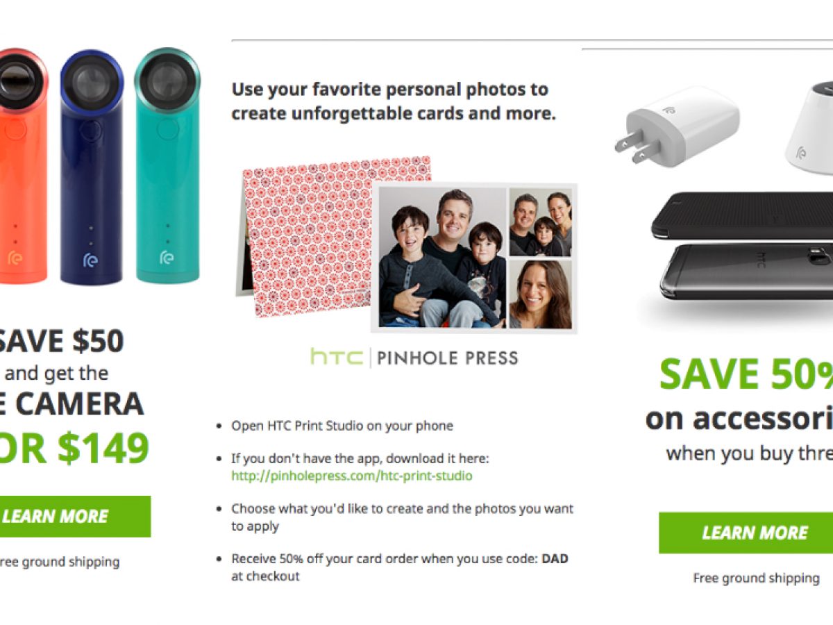Click the white wall charger plug image
The image size is (833, 625).
pyautogui.click(x=680, y=128)
